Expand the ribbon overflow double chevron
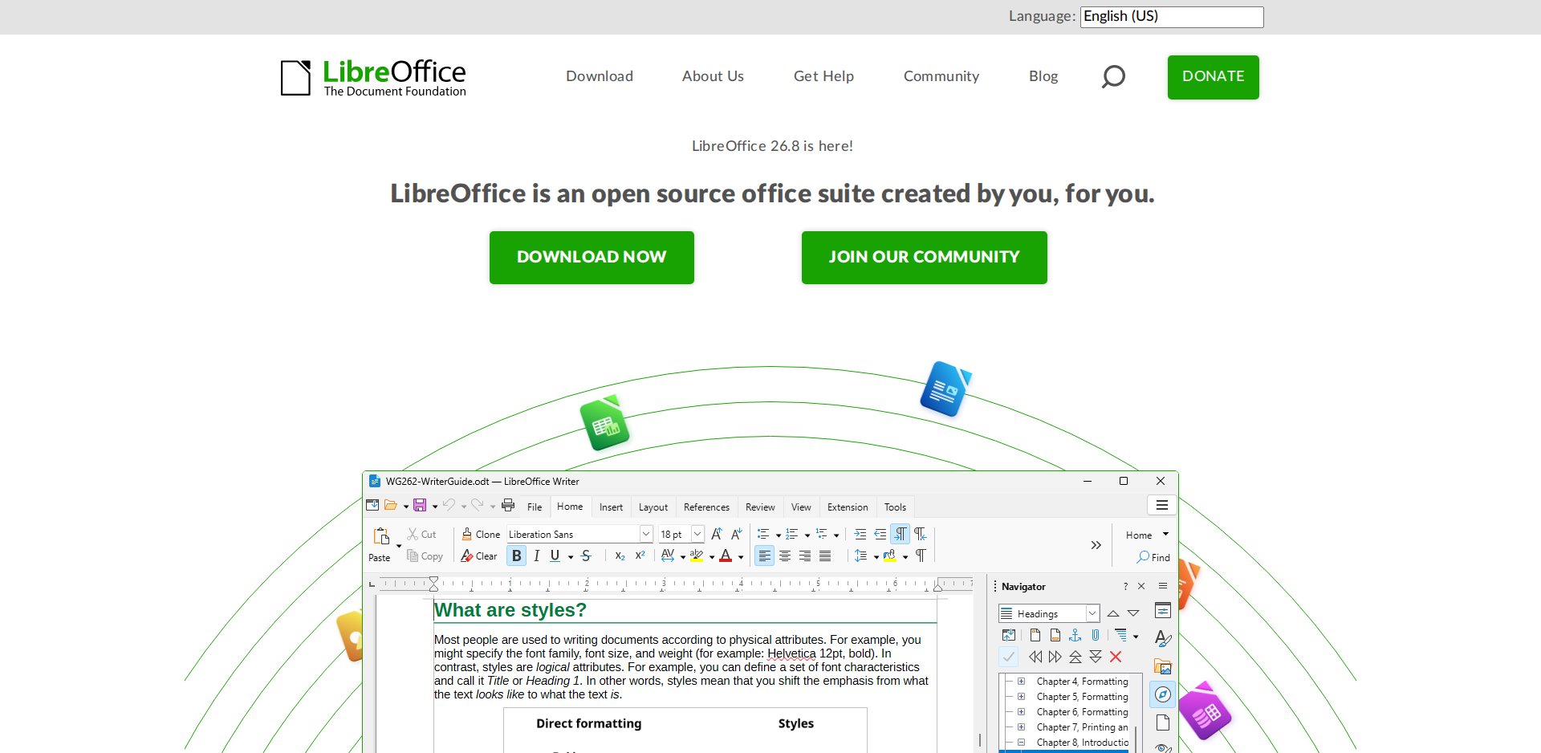 click(1096, 545)
